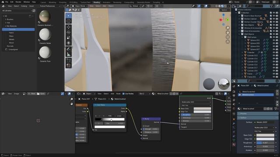This screenshot has width=280, height=157.
Task: Select the Scale tool
Action: [x=68, y=38]
